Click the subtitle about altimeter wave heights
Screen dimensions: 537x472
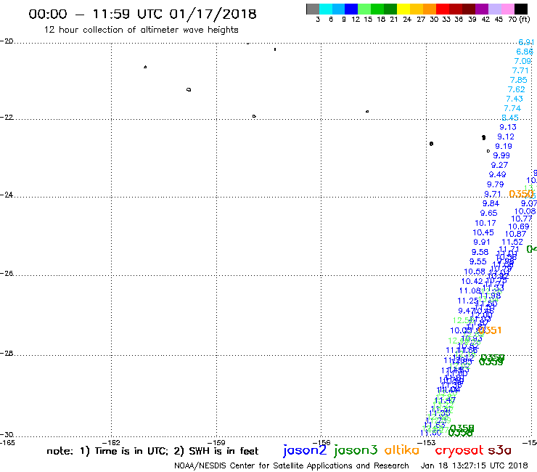click(x=141, y=30)
